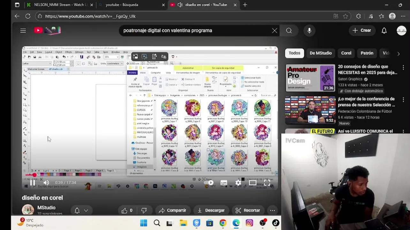This screenshot has width=410, height=230.
Task: Expand the notification bell dropdown for MStudio
Action: [81, 210]
